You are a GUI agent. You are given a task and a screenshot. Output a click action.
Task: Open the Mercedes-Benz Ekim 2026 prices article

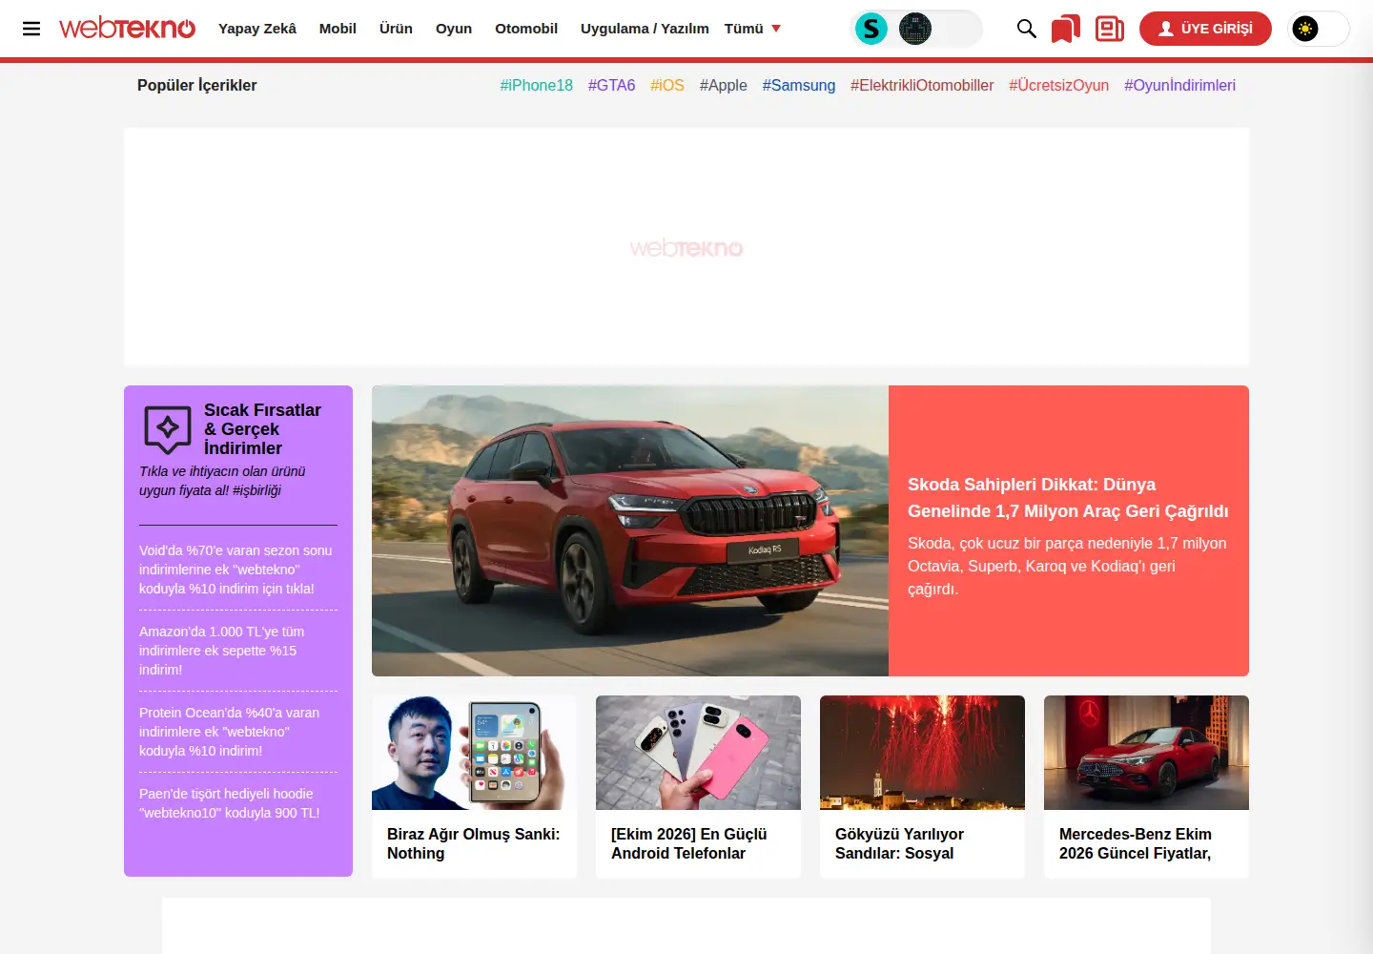click(1136, 843)
